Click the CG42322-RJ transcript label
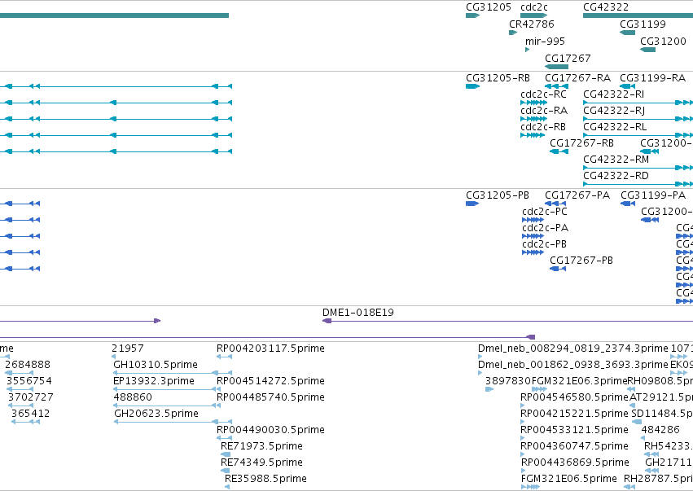 pos(614,111)
